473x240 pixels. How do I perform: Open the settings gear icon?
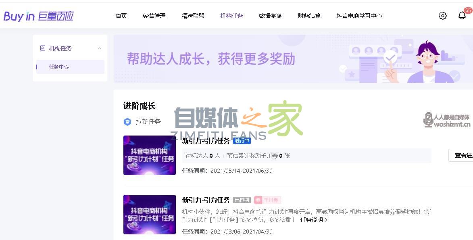coord(442,16)
